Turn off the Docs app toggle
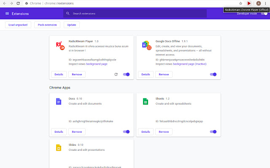The image size is (270, 168). [x=126, y=131]
